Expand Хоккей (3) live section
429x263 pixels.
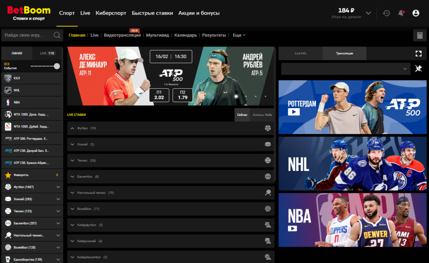[72, 145]
